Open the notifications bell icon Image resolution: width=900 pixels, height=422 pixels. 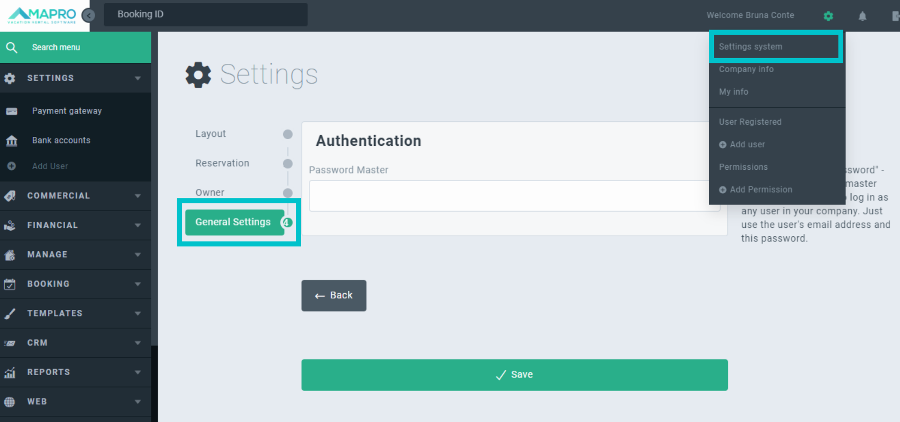[862, 16]
